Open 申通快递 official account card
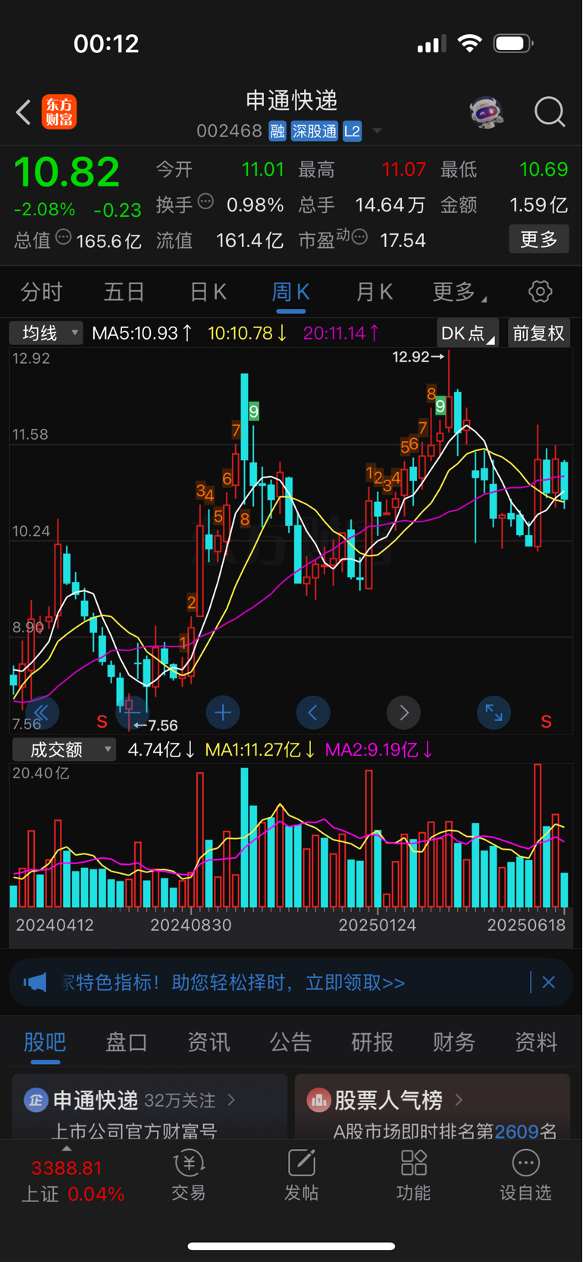Viewport: 583px width, 1262px height. tap(149, 1107)
